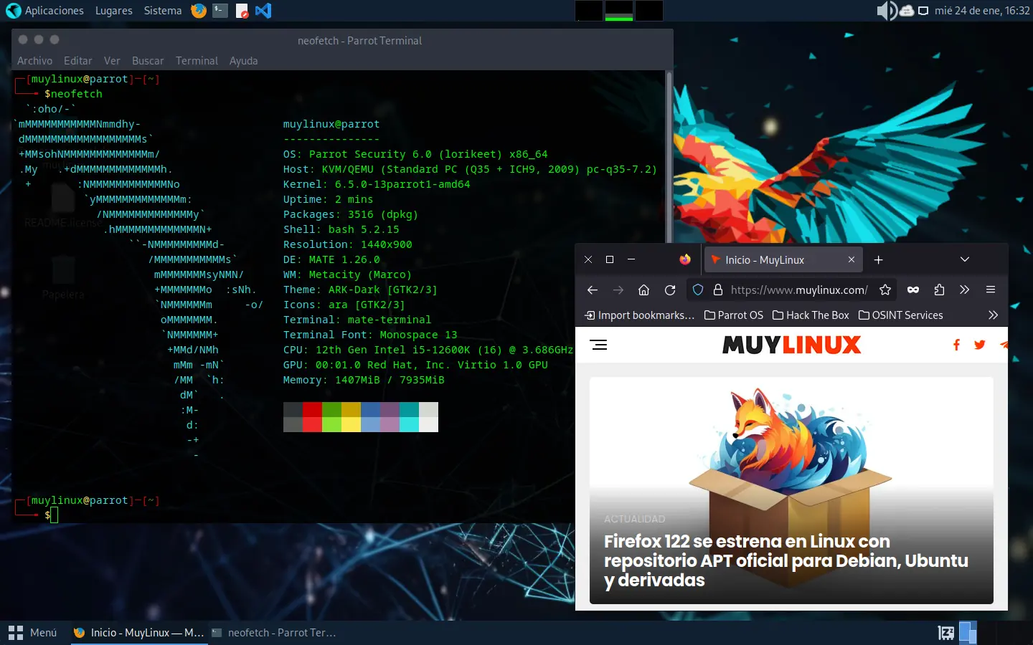Open the terminal Ayuda menu
Viewport: 1033px width, 645px height.
click(243, 61)
